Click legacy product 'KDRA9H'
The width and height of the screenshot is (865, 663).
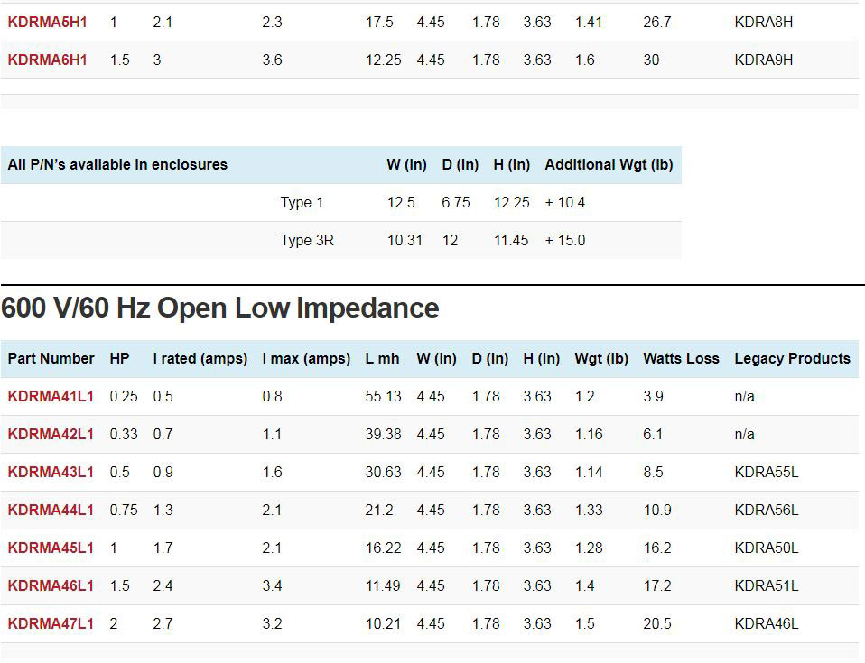pyautogui.click(x=764, y=60)
